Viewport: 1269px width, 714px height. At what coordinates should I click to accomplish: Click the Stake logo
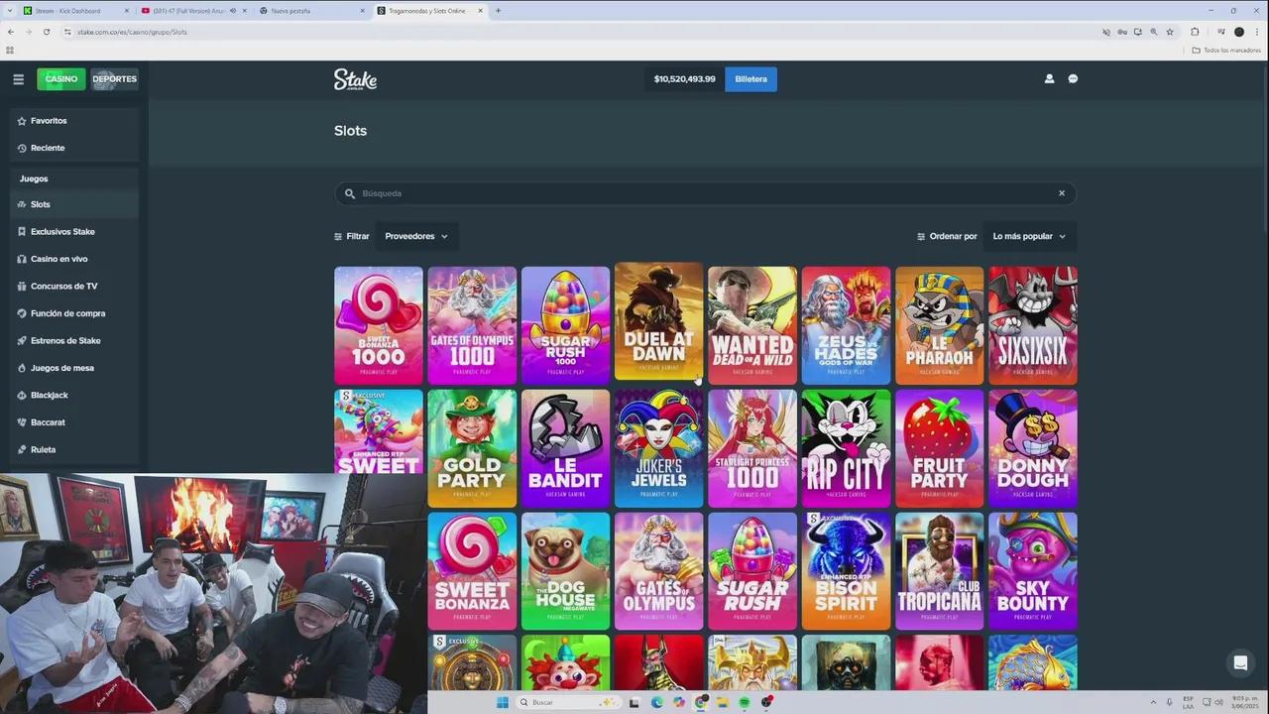click(x=355, y=79)
